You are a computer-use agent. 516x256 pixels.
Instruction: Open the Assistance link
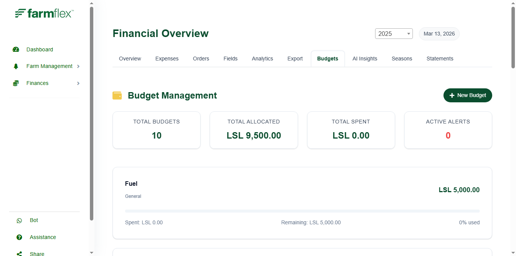tap(43, 237)
